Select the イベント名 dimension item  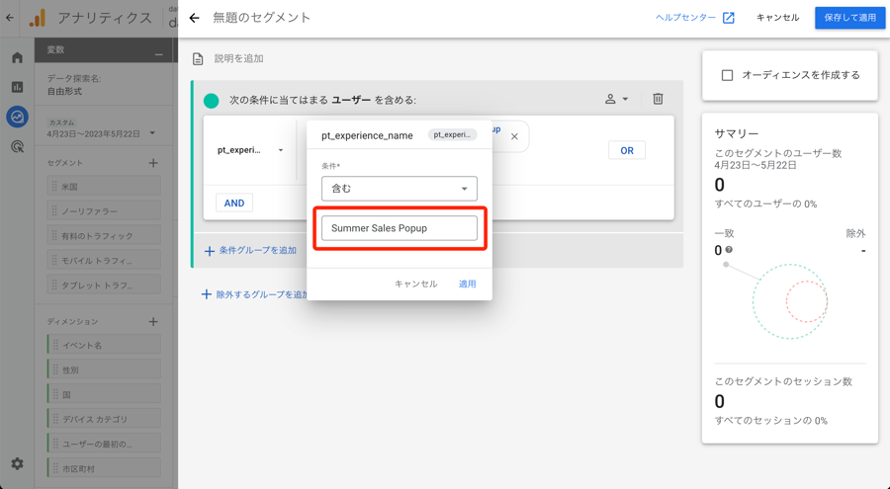[103, 346]
